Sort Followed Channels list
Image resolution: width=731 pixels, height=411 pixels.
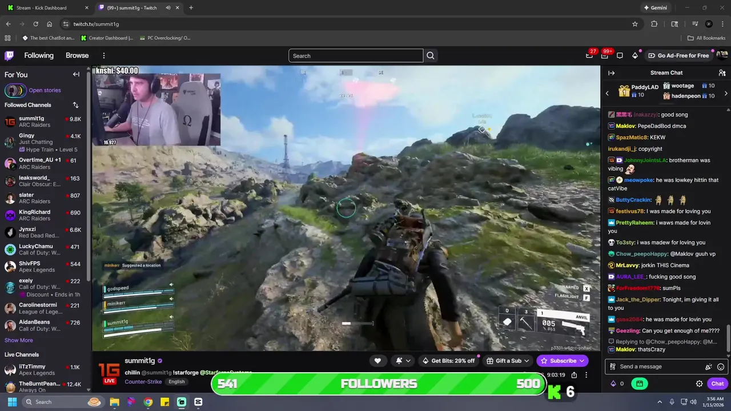(75, 105)
